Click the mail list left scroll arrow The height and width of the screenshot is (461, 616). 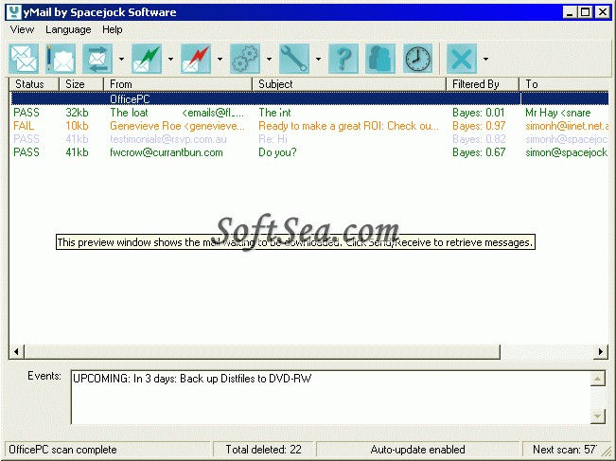point(16,352)
